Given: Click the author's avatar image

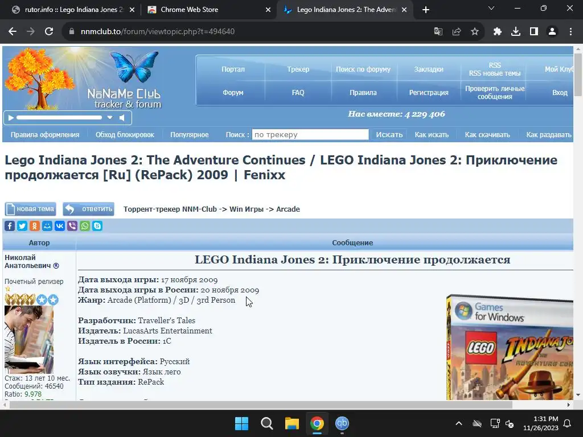Looking at the screenshot, I should (29, 340).
